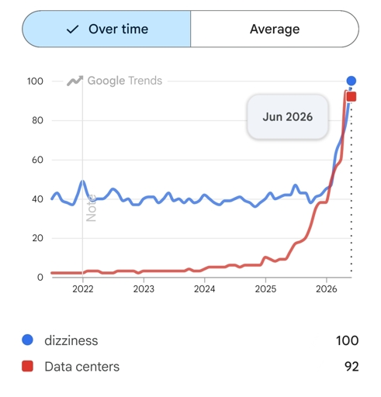Select the Data centers legend label
381x397 pixels.
pyautogui.click(x=82, y=367)
